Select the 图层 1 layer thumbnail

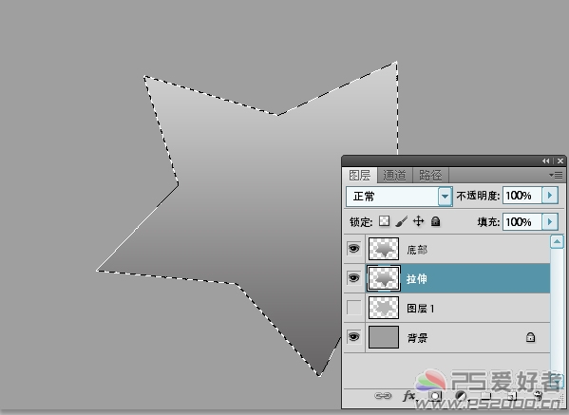(384, 308)
